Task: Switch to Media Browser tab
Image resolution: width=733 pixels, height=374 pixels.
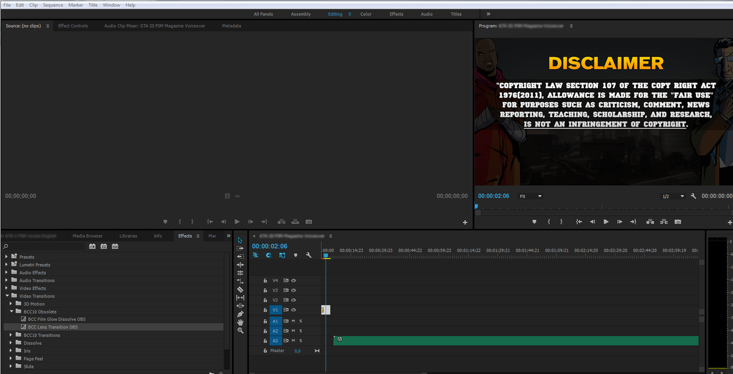Action: point(87,236)
